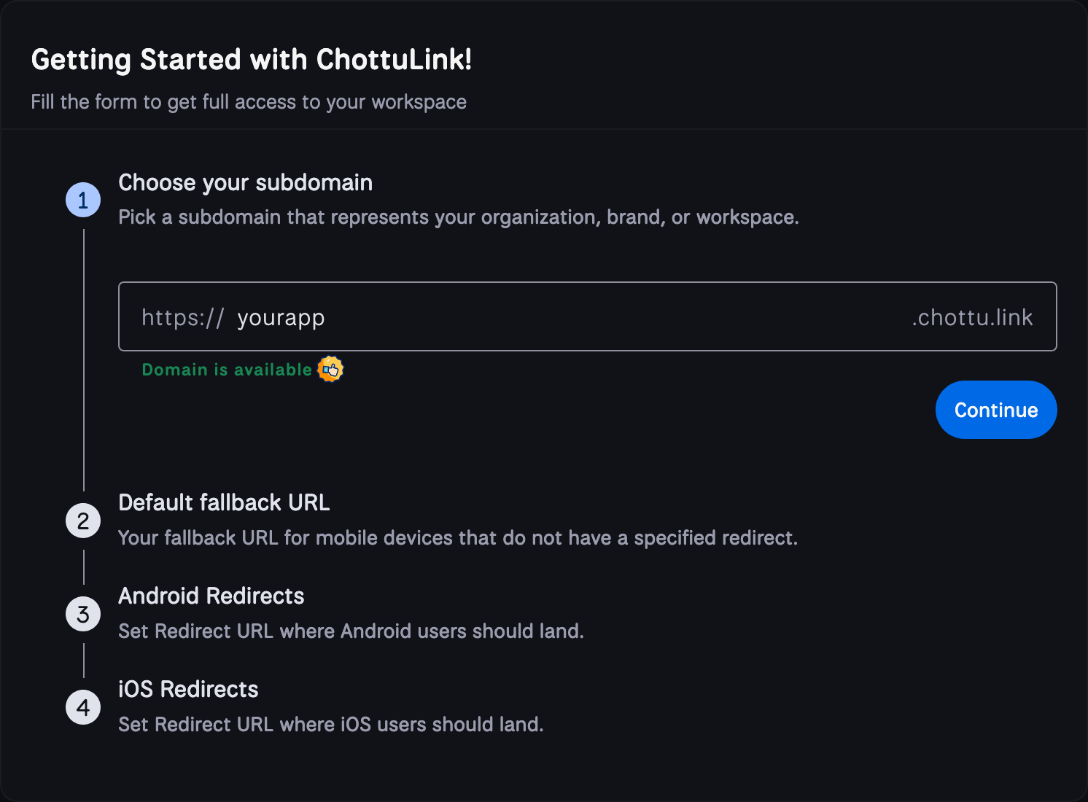Click the step 1 numbered circle indicator

(82, 199)
